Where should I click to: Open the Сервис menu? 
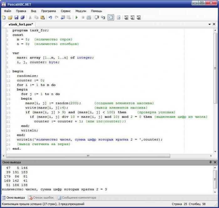click(x=66, y=11)
